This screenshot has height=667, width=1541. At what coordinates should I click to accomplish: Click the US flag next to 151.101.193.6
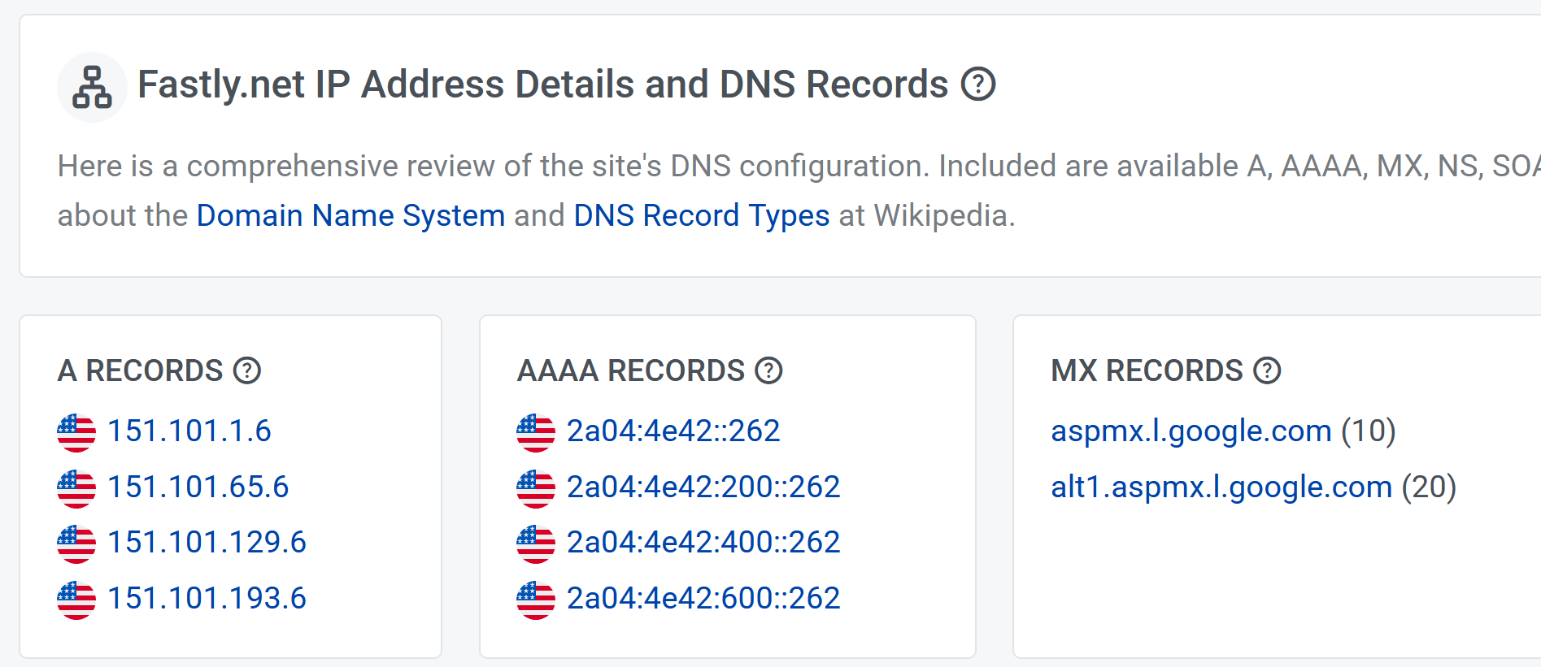(x=76, y=600)
